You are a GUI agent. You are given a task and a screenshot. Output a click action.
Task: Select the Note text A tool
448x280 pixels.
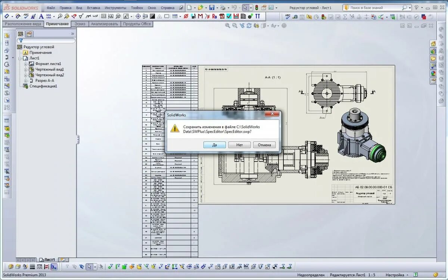pos(41,16)
